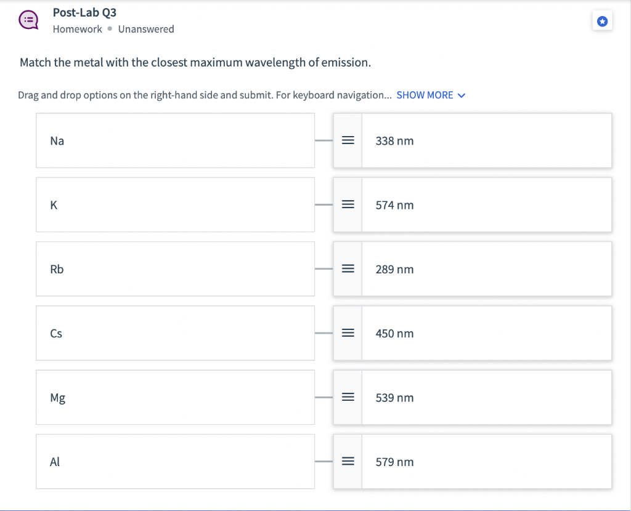The width and height of the screenshot is (631, 511).
Task: Select the K metal box
Action: click(175, 205)
